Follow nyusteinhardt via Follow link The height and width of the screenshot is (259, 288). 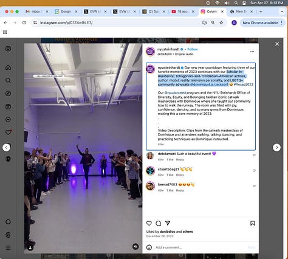click(x=193, y=49)
